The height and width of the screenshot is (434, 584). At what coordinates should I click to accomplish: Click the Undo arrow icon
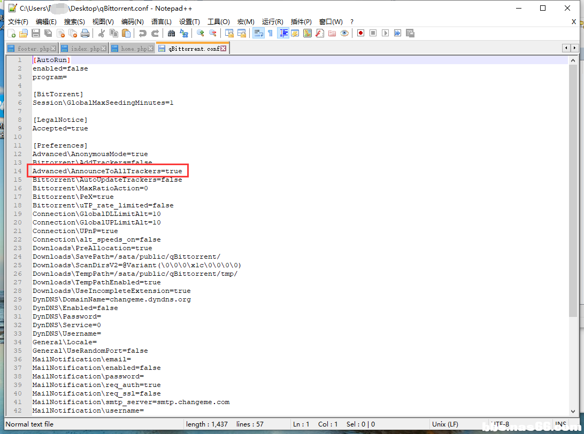[142, 34]
